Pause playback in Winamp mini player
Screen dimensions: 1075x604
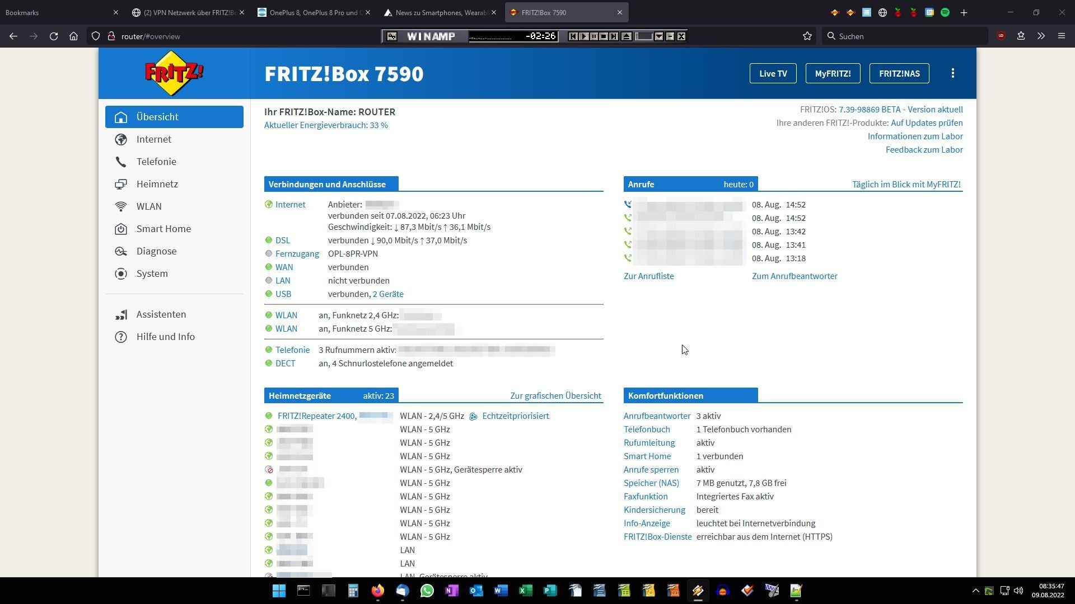click(x=593, y=36)
